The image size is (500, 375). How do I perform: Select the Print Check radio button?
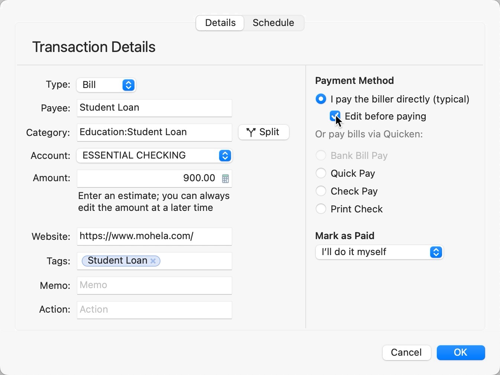click(321, 209)
